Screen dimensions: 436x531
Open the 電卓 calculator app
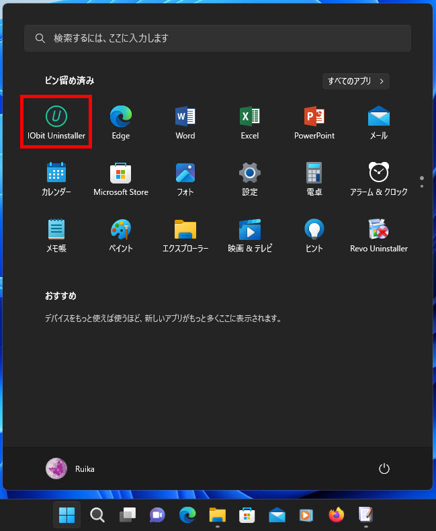(x=314, y=178)
